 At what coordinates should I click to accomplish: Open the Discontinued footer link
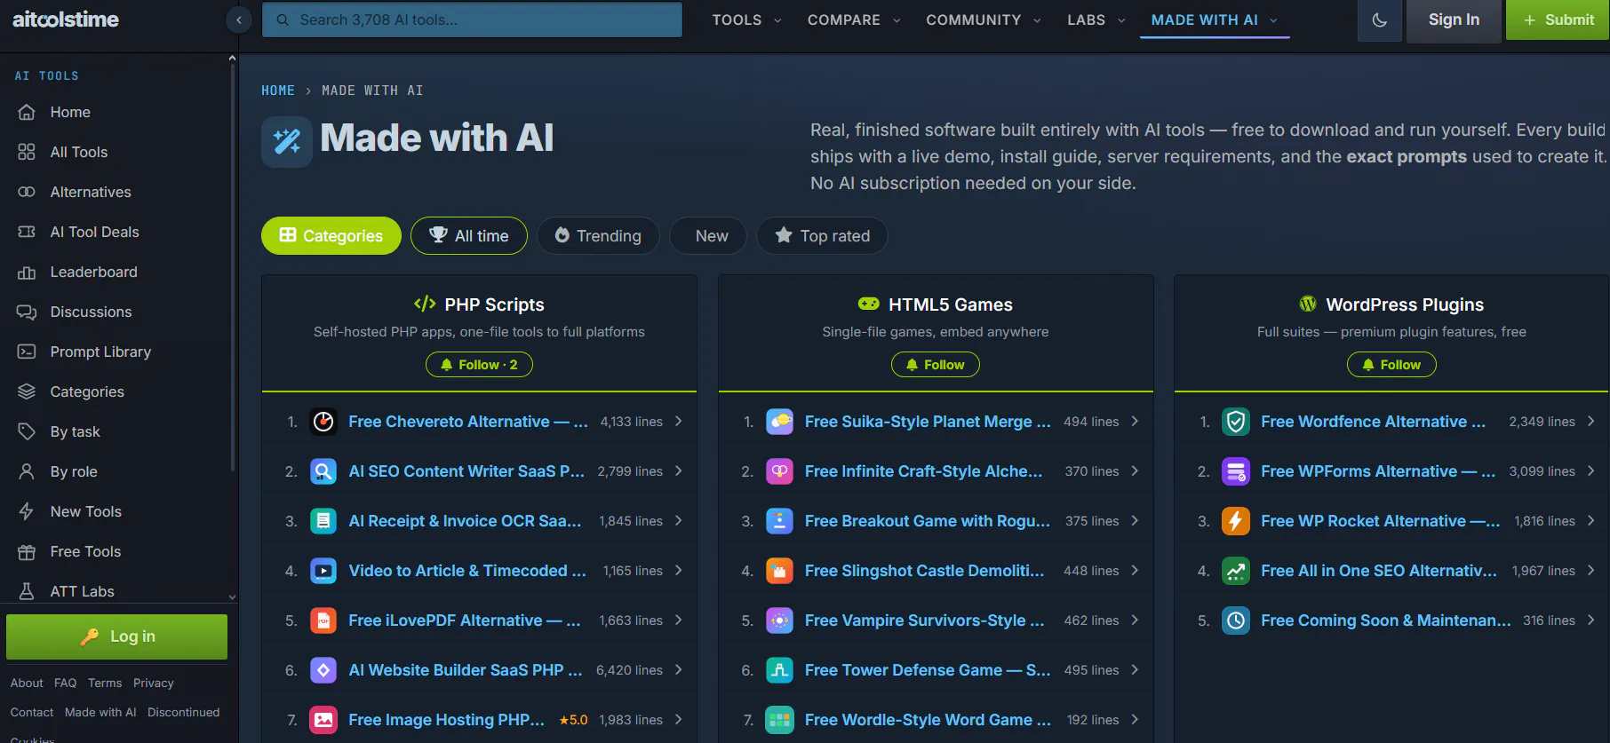(x=183, y=712)
